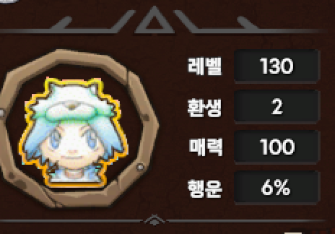The width and height of the screenshot is (335, 234).
Task: Click the 환생 value field showing 2
Action: (277, 107)
